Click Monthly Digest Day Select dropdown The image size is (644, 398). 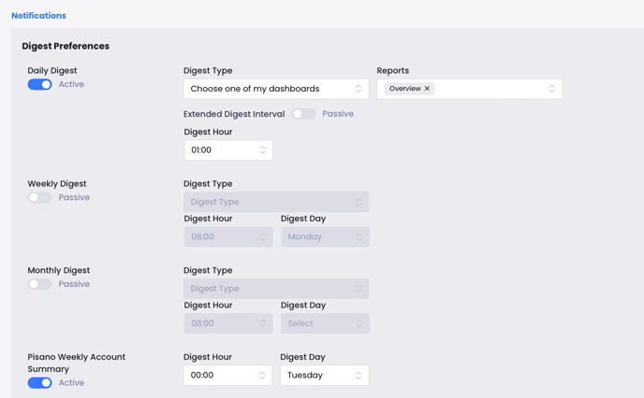324,324
